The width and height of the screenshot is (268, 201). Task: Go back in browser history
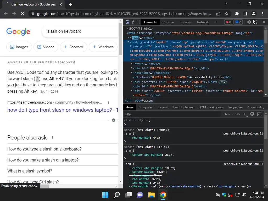tap(6, 14)
